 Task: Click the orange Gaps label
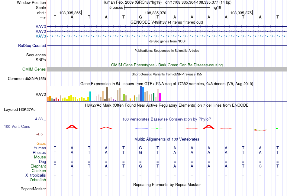tap(41, 144)
